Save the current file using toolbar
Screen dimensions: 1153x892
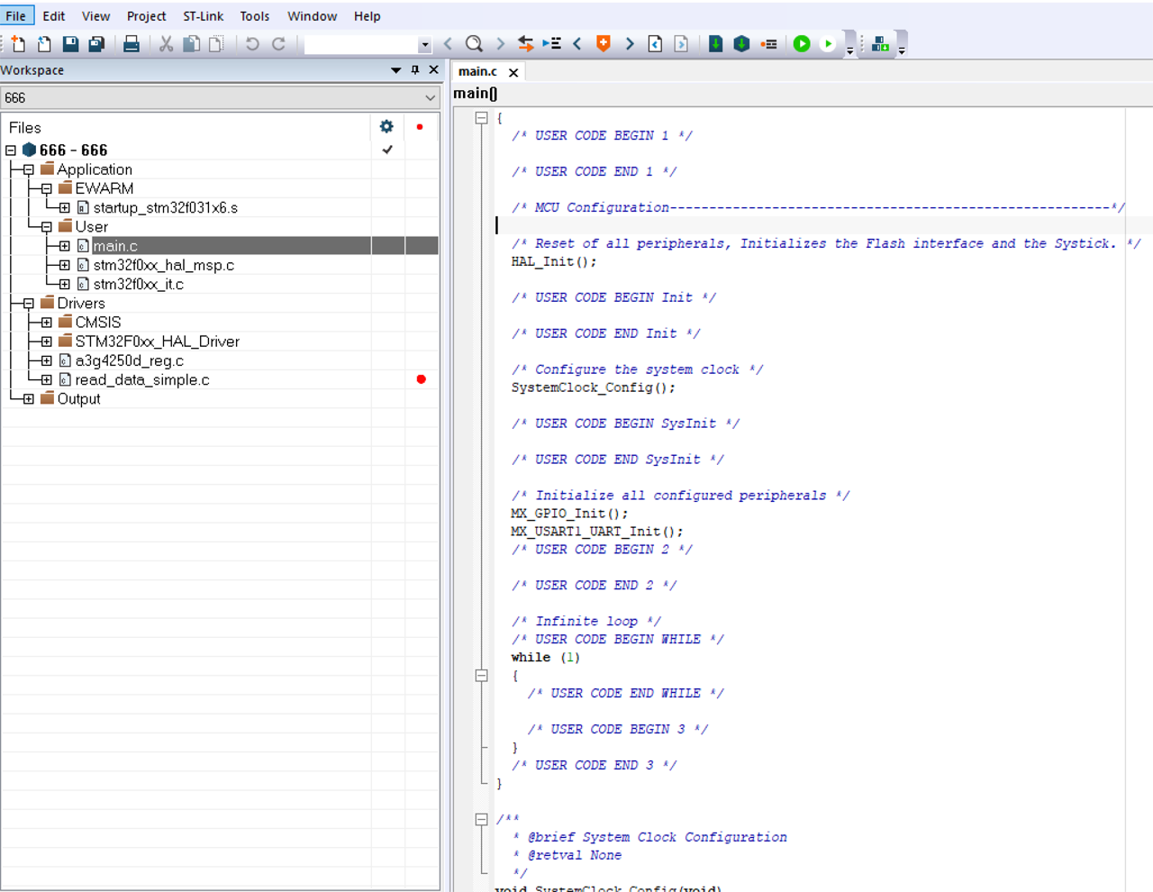pos(70,43)
